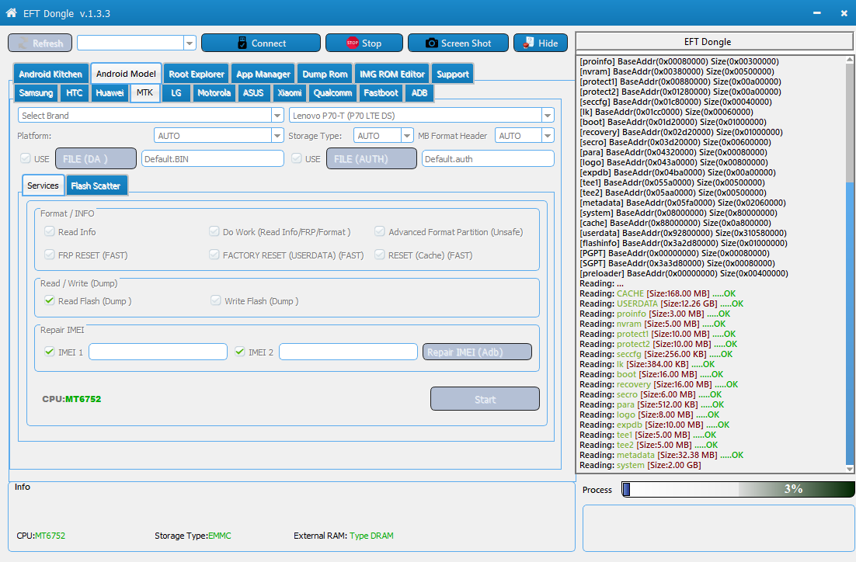Toggle Read Info checkbox
The height and width of the screenshot is (562, 856).
point(50,231)
